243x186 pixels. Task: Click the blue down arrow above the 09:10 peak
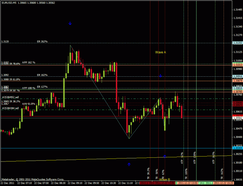point(70,23)
